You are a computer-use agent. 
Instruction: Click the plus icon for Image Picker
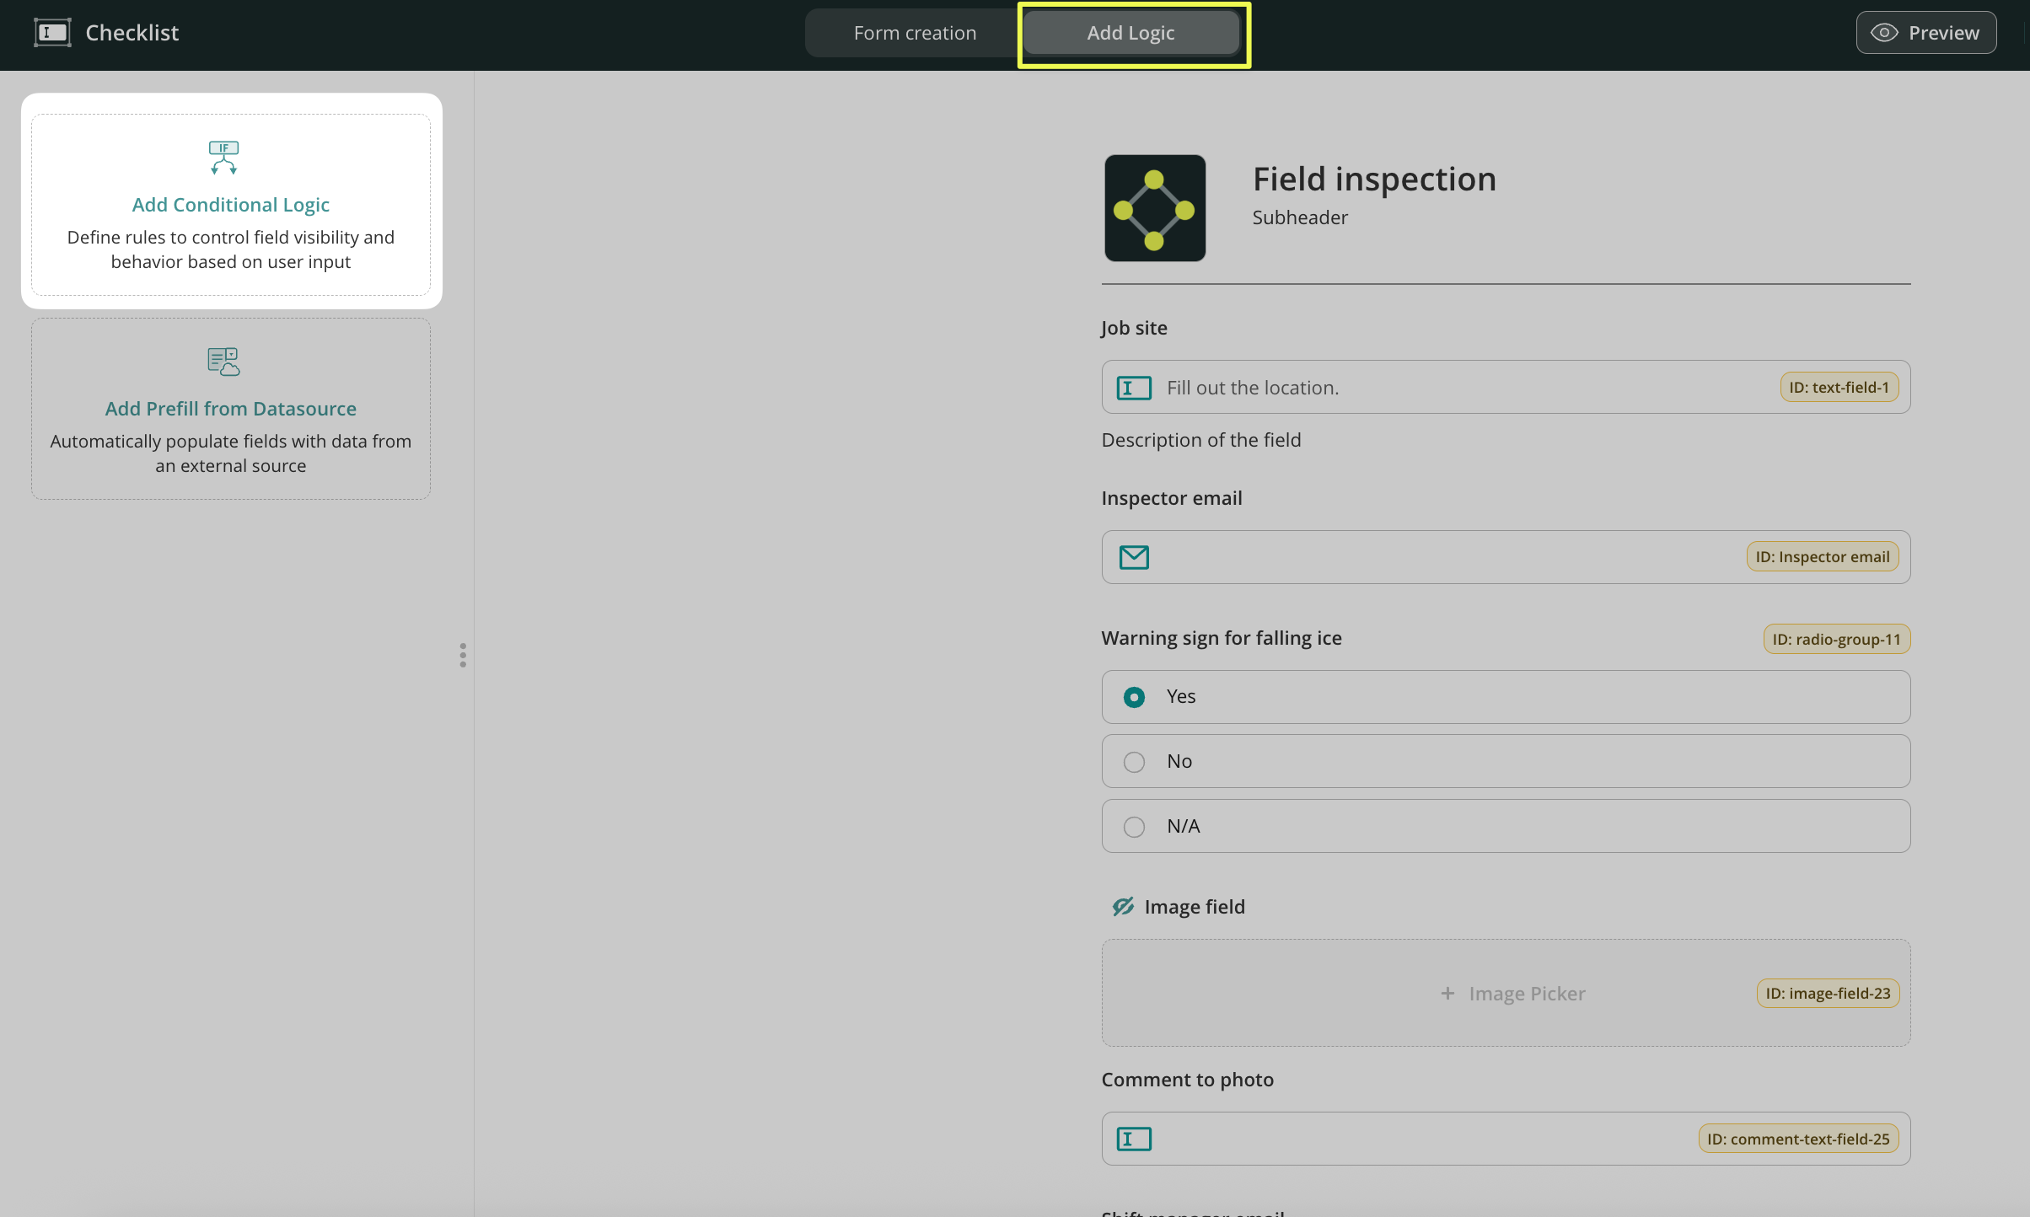tap(1447, 994)
